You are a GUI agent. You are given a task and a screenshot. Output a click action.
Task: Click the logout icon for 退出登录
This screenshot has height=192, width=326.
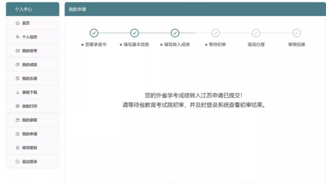18,161
